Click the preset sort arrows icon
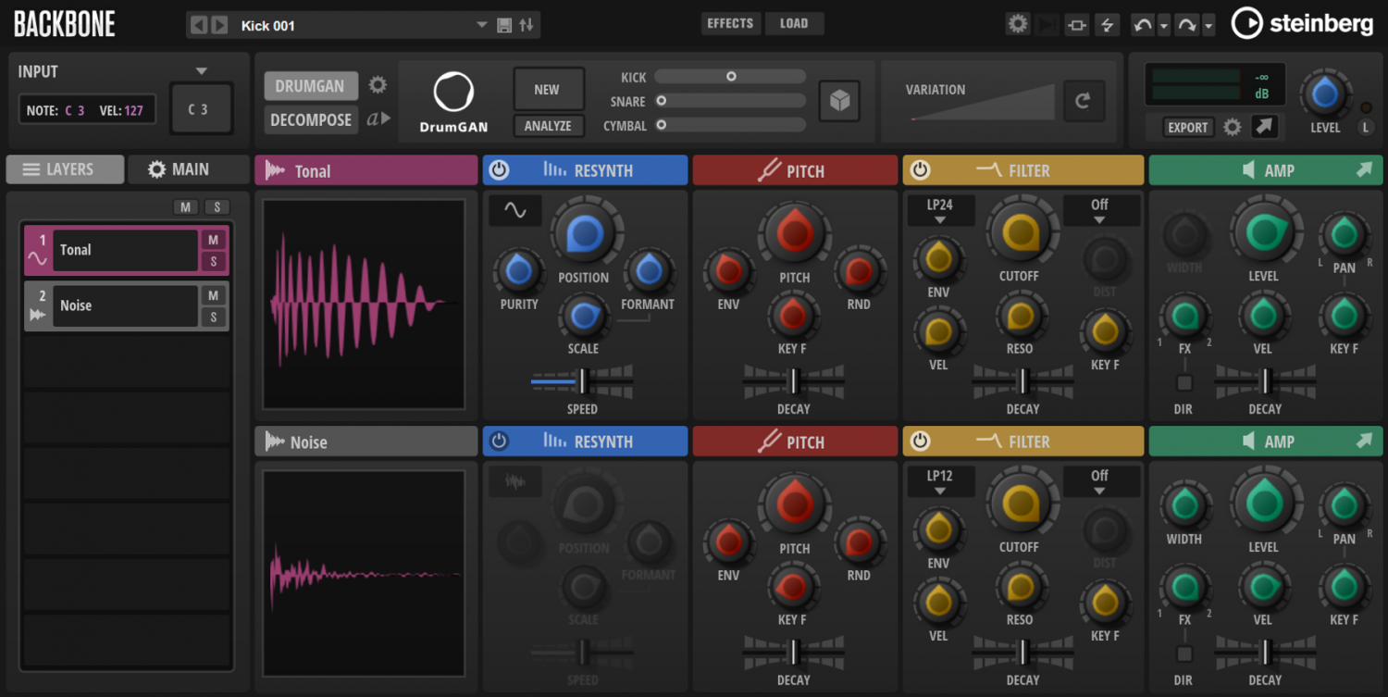The height and width of the screenshot is (697, 1388). coord(527,25)
